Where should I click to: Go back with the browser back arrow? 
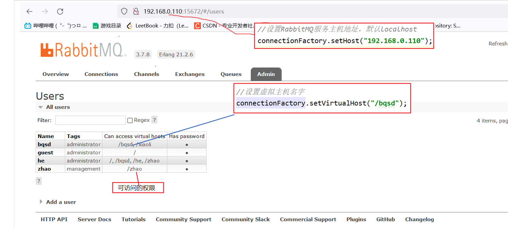click(30, 12)
